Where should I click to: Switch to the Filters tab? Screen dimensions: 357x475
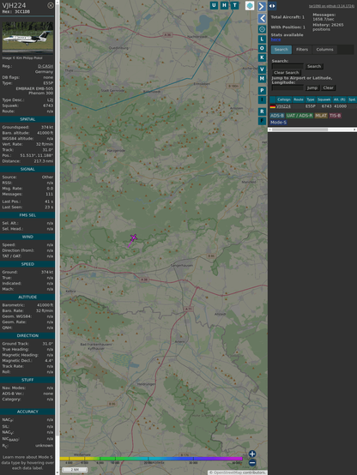tap(302, 50)
